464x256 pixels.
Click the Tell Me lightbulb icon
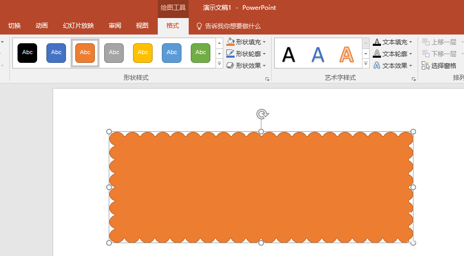click(x=199, y=26)
